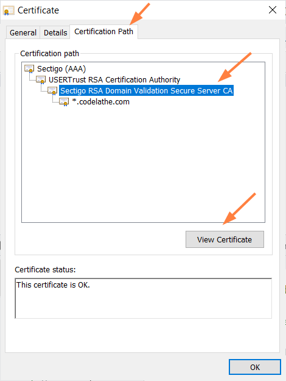Click the View Certificate button
The width and height of the screenshot is (286, 381).
coord(225,239)
